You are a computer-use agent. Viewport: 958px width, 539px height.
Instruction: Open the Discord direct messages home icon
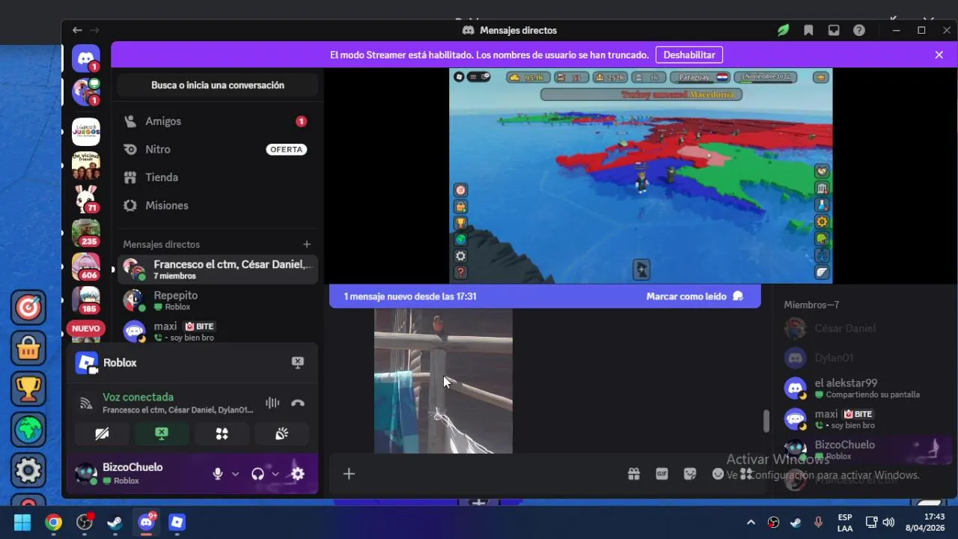tap(86, 58)
